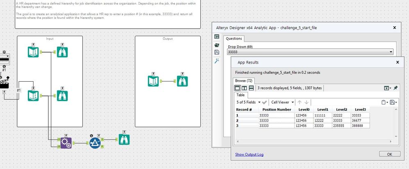Click cell 388888 in Level3 column
Screen dimensions: 409x169
pyautogui.click(x=360, y=126)
